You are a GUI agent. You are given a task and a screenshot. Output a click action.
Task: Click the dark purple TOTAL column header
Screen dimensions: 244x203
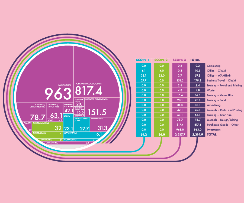point(195,60)
